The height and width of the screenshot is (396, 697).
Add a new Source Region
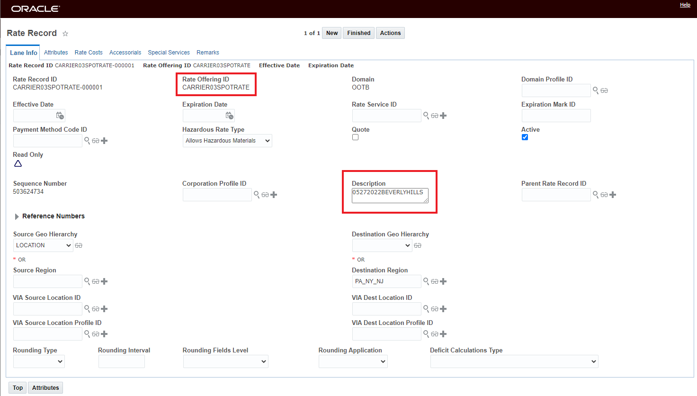[104, 281]
